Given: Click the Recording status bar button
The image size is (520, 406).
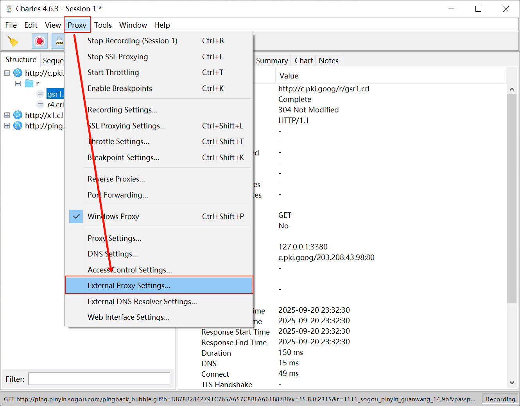Looking at the screenshot, I should [x=500, y=399].
